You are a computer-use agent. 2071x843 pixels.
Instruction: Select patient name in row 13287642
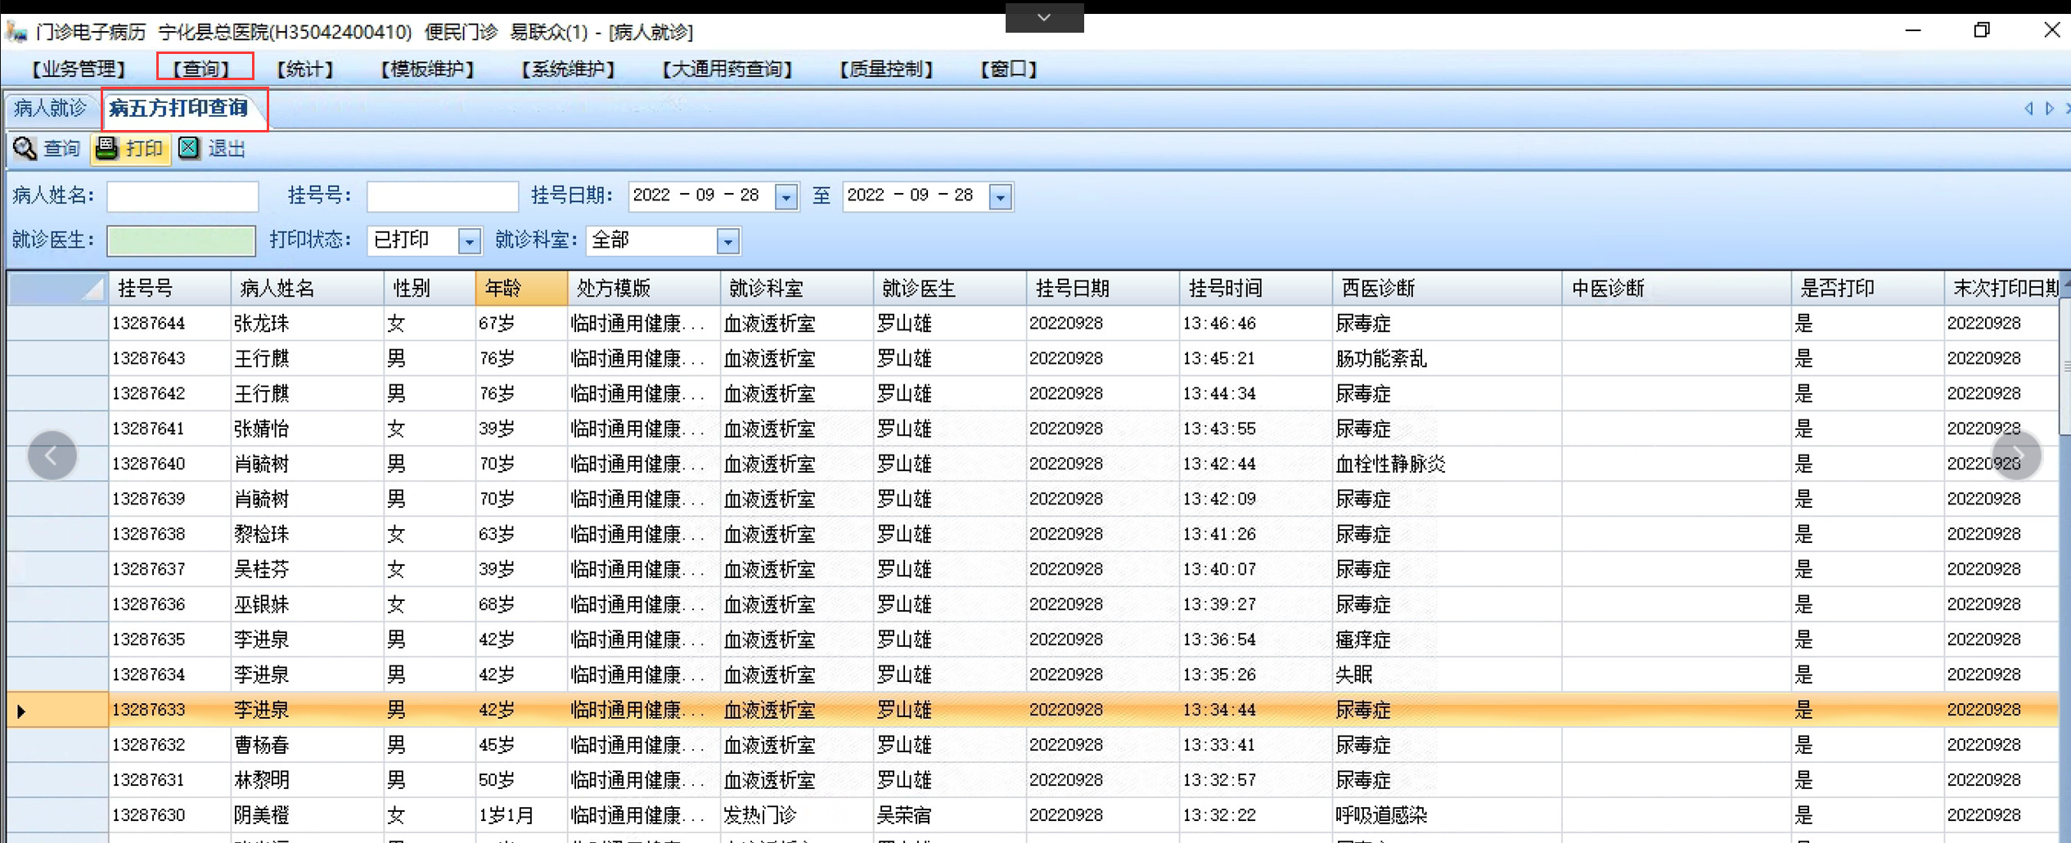tap(262, 394)
